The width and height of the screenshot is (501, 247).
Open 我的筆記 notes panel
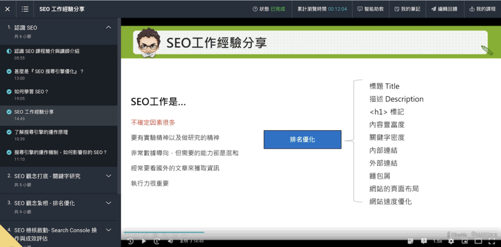[x=407, y=9]
